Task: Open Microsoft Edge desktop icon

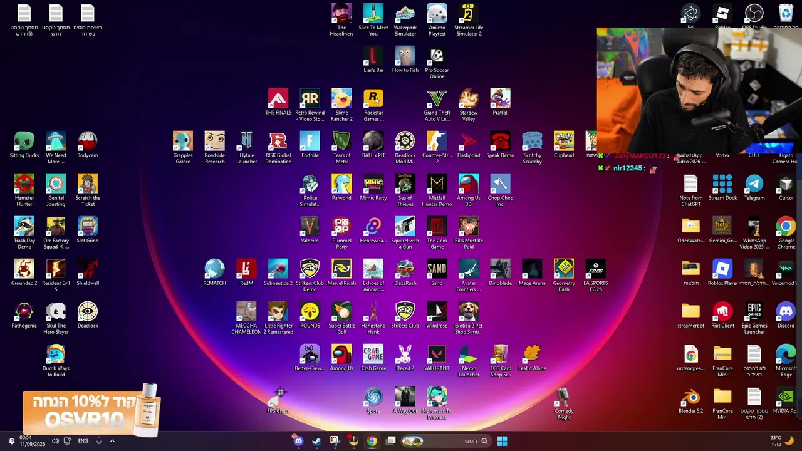Action: (x=786, y=361)
